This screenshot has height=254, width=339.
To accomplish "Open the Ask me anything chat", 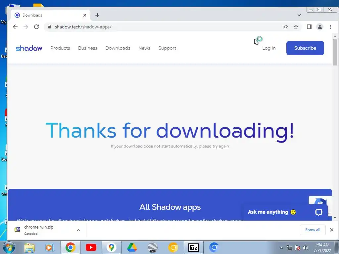I will [x=285, y=212].
